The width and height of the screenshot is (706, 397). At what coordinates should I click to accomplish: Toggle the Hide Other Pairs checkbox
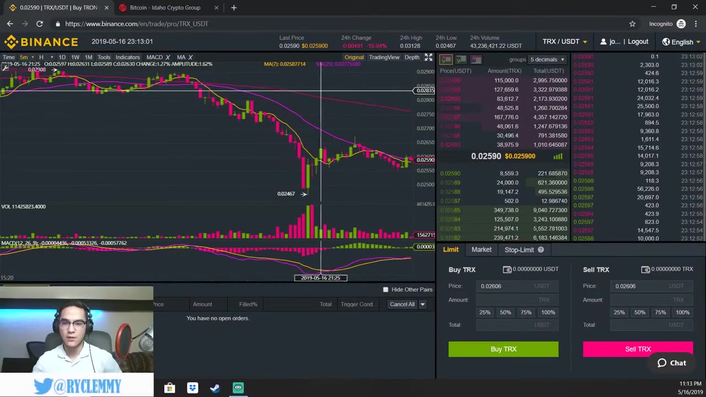click(386, 289)
